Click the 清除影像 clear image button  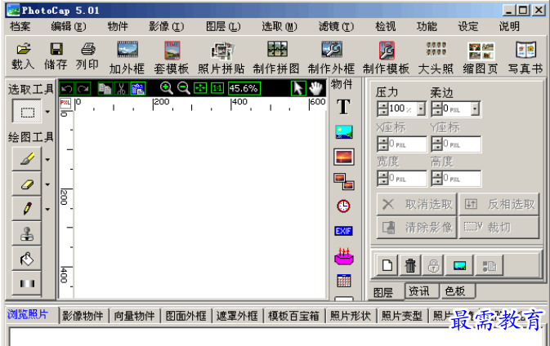tap(417, 228)
